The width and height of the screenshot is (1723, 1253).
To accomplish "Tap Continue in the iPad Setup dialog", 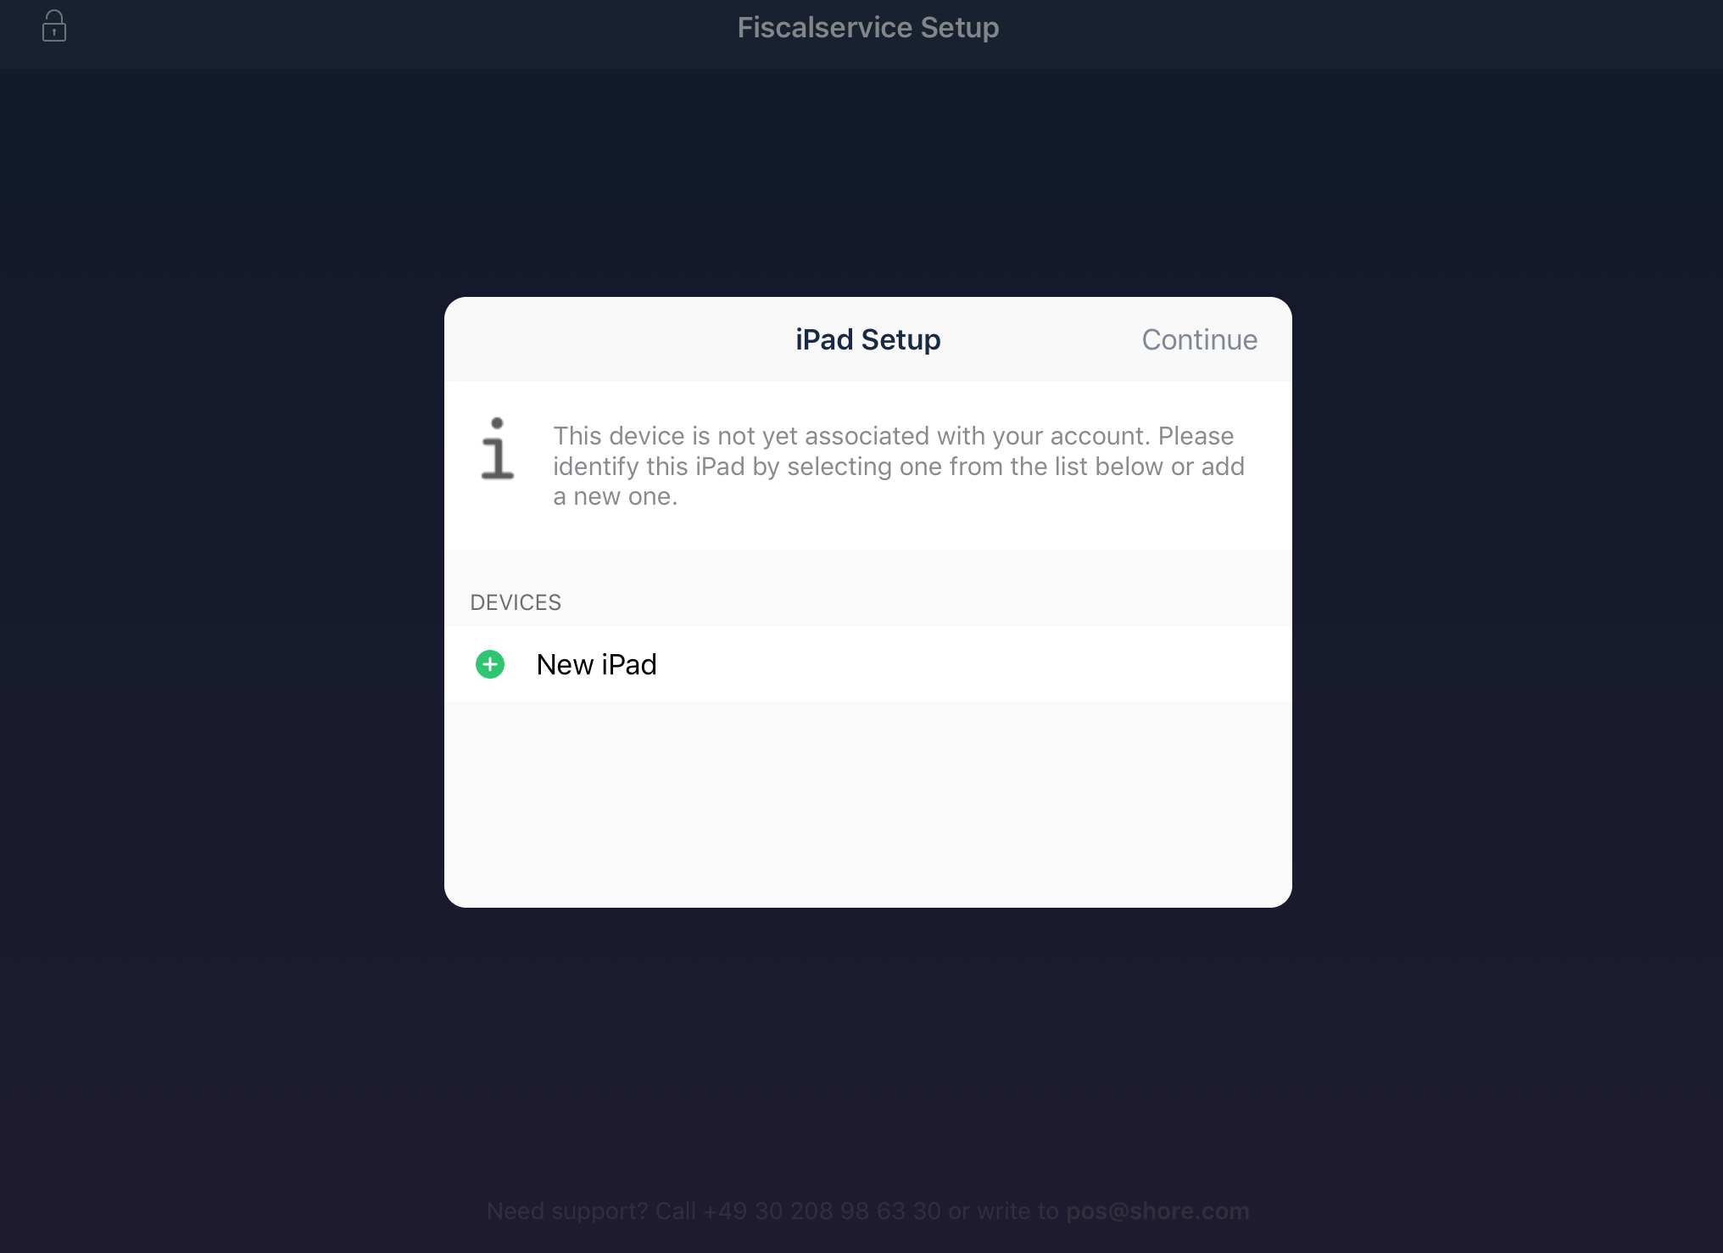I will (x=1199, y=339).
